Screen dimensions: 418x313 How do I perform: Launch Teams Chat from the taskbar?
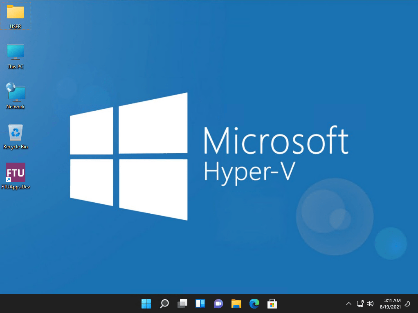218,304
